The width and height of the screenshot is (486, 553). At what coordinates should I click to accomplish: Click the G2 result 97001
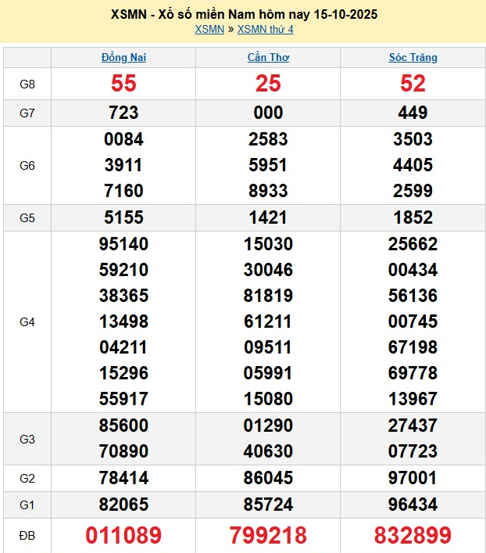pos(413,478)
